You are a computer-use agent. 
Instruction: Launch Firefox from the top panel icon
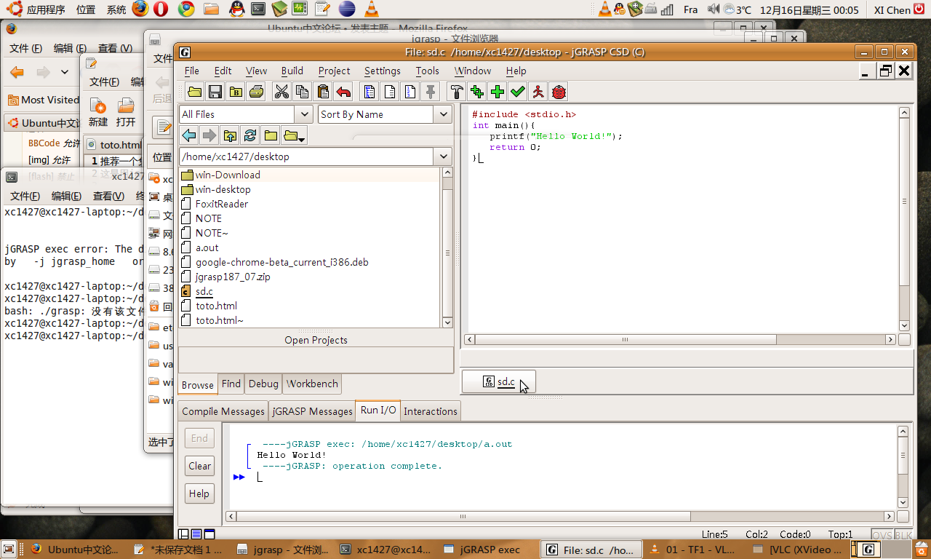click(140, 9)
